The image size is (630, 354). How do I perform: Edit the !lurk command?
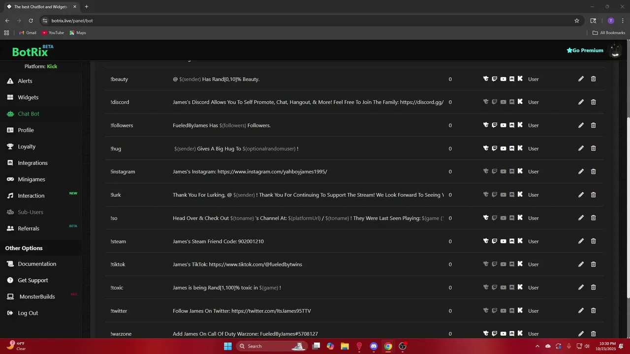[581, 195]
